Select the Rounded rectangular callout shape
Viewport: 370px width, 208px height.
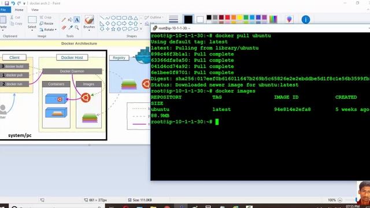(x=124, y=29)
